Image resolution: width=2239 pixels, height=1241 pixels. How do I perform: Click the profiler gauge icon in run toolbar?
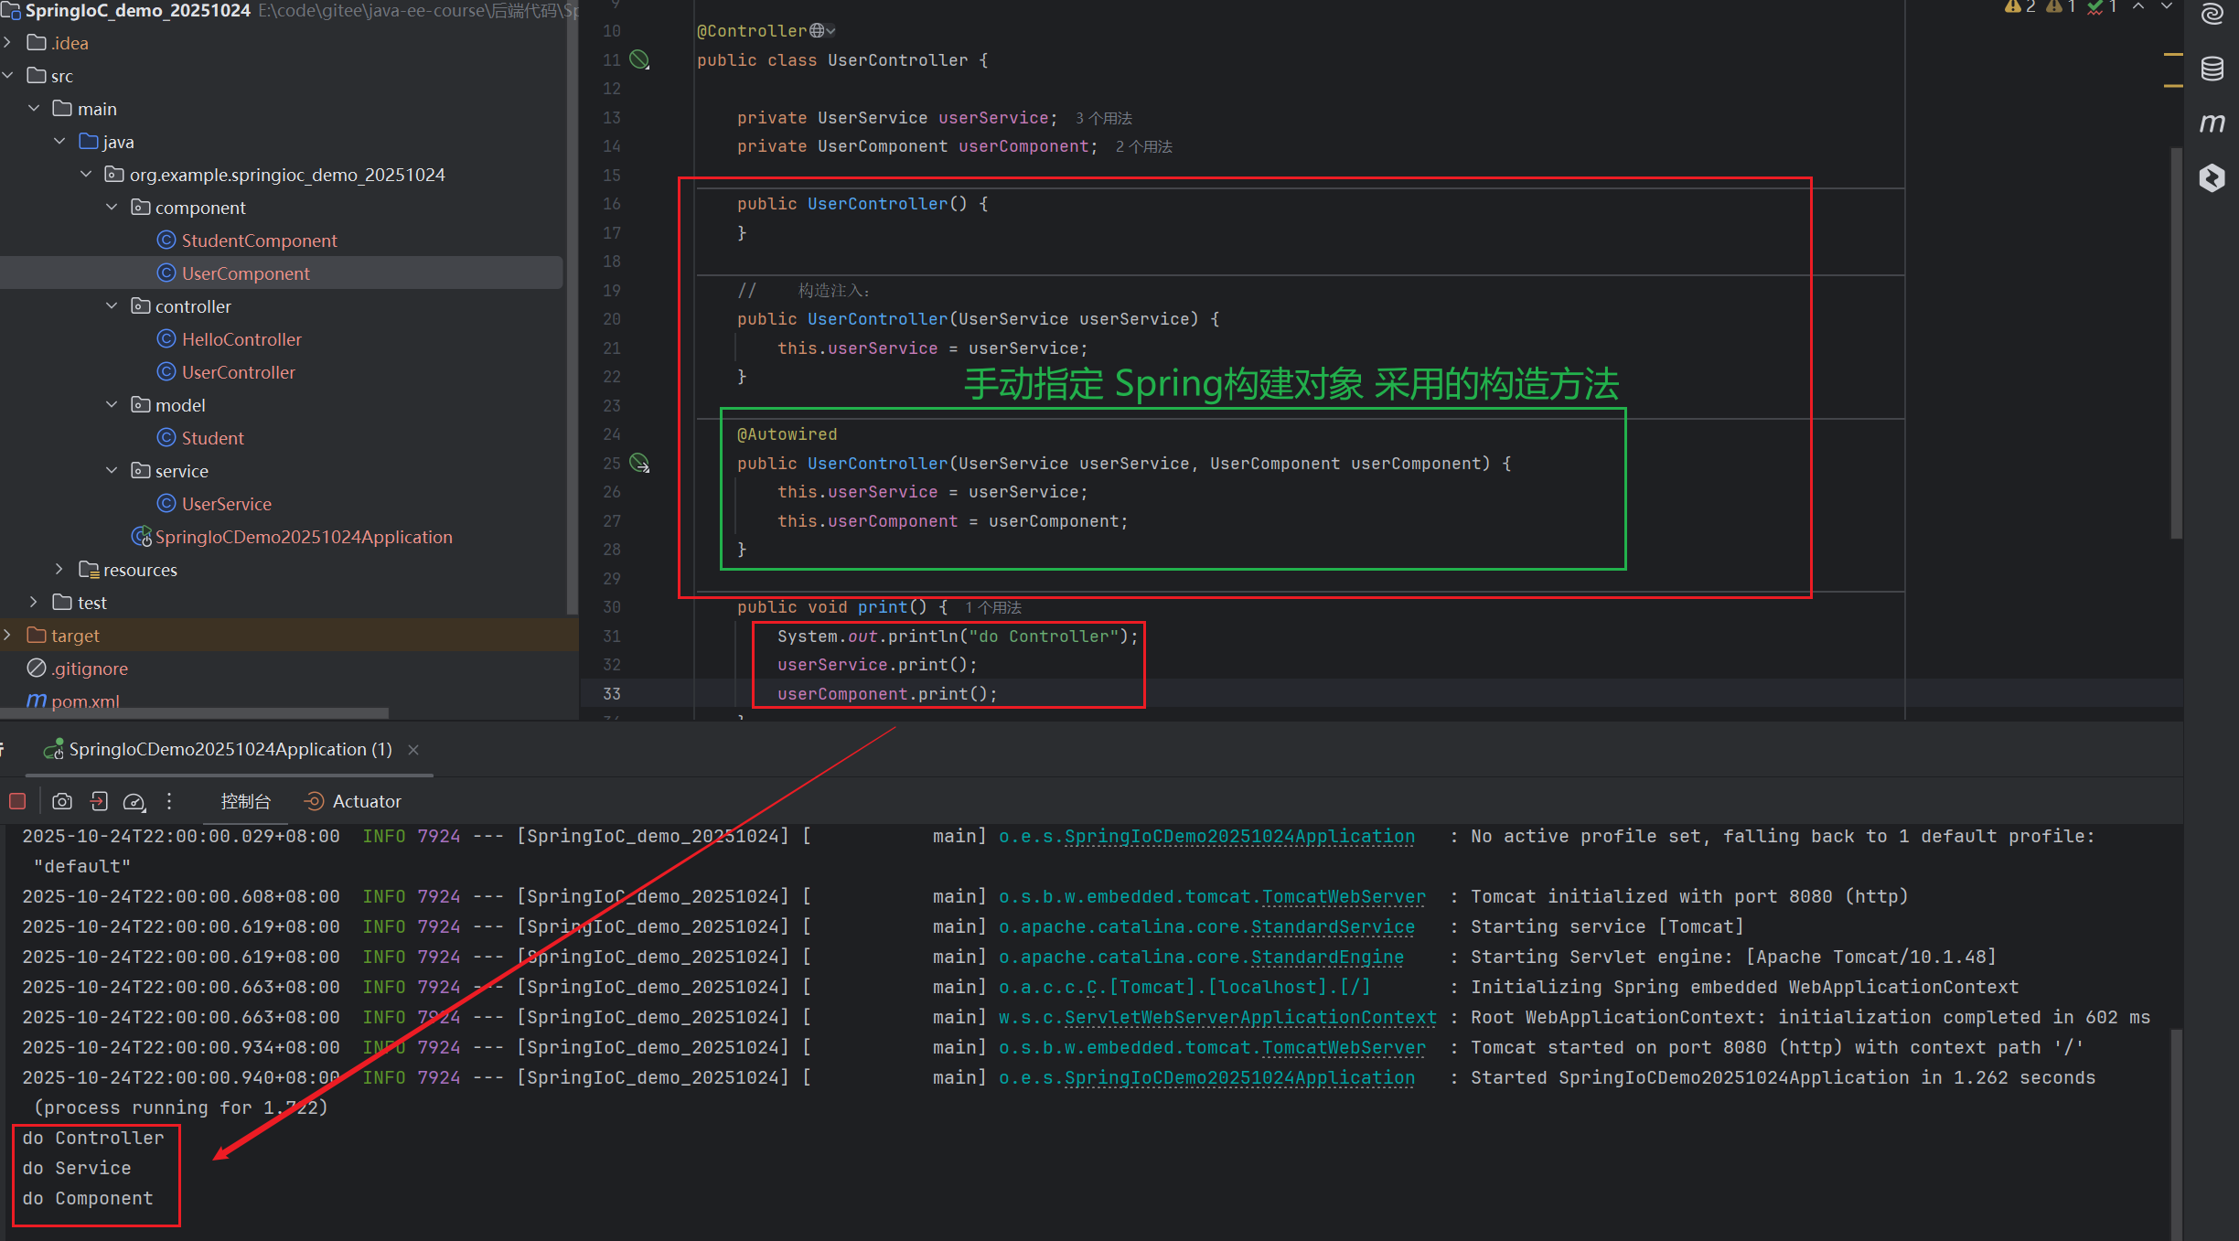point(134,801)
